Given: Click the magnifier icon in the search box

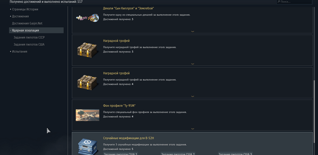Looking at the screenshot, I should [x=279, y=2].
